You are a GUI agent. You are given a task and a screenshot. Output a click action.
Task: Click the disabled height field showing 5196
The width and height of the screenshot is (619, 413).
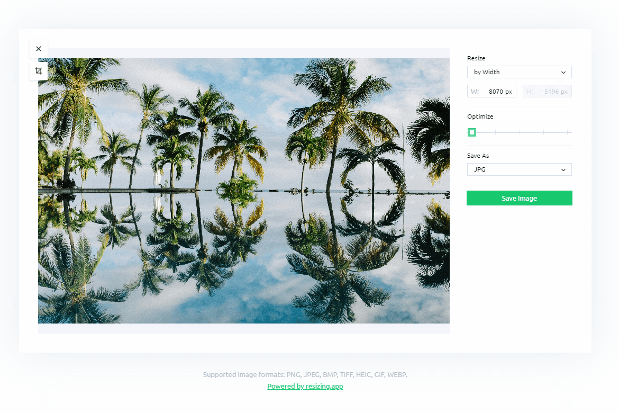coord(547,91)
